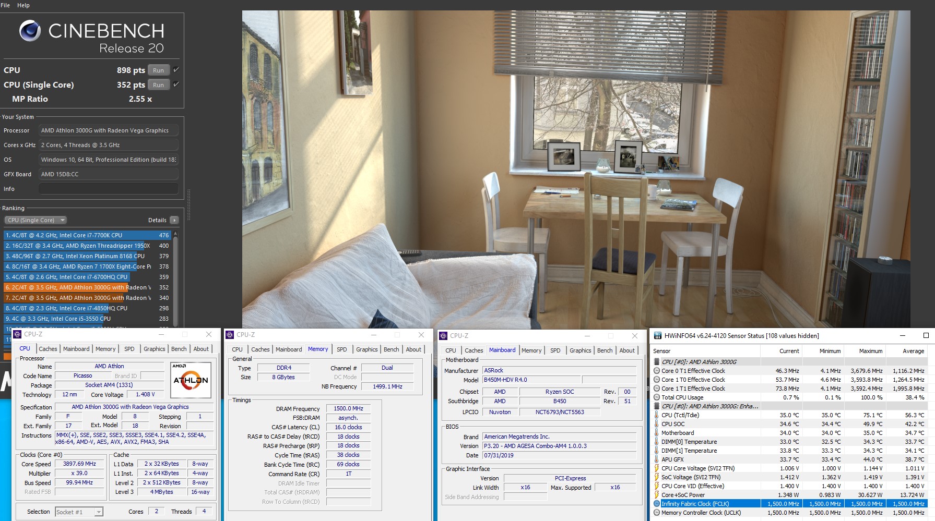Click the CPU (Tctl/Tdie) thermometer icon
The image size is (935, 521).
(x=657, y=415)
